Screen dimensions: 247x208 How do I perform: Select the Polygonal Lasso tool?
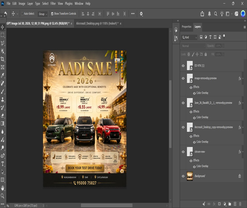3,43
